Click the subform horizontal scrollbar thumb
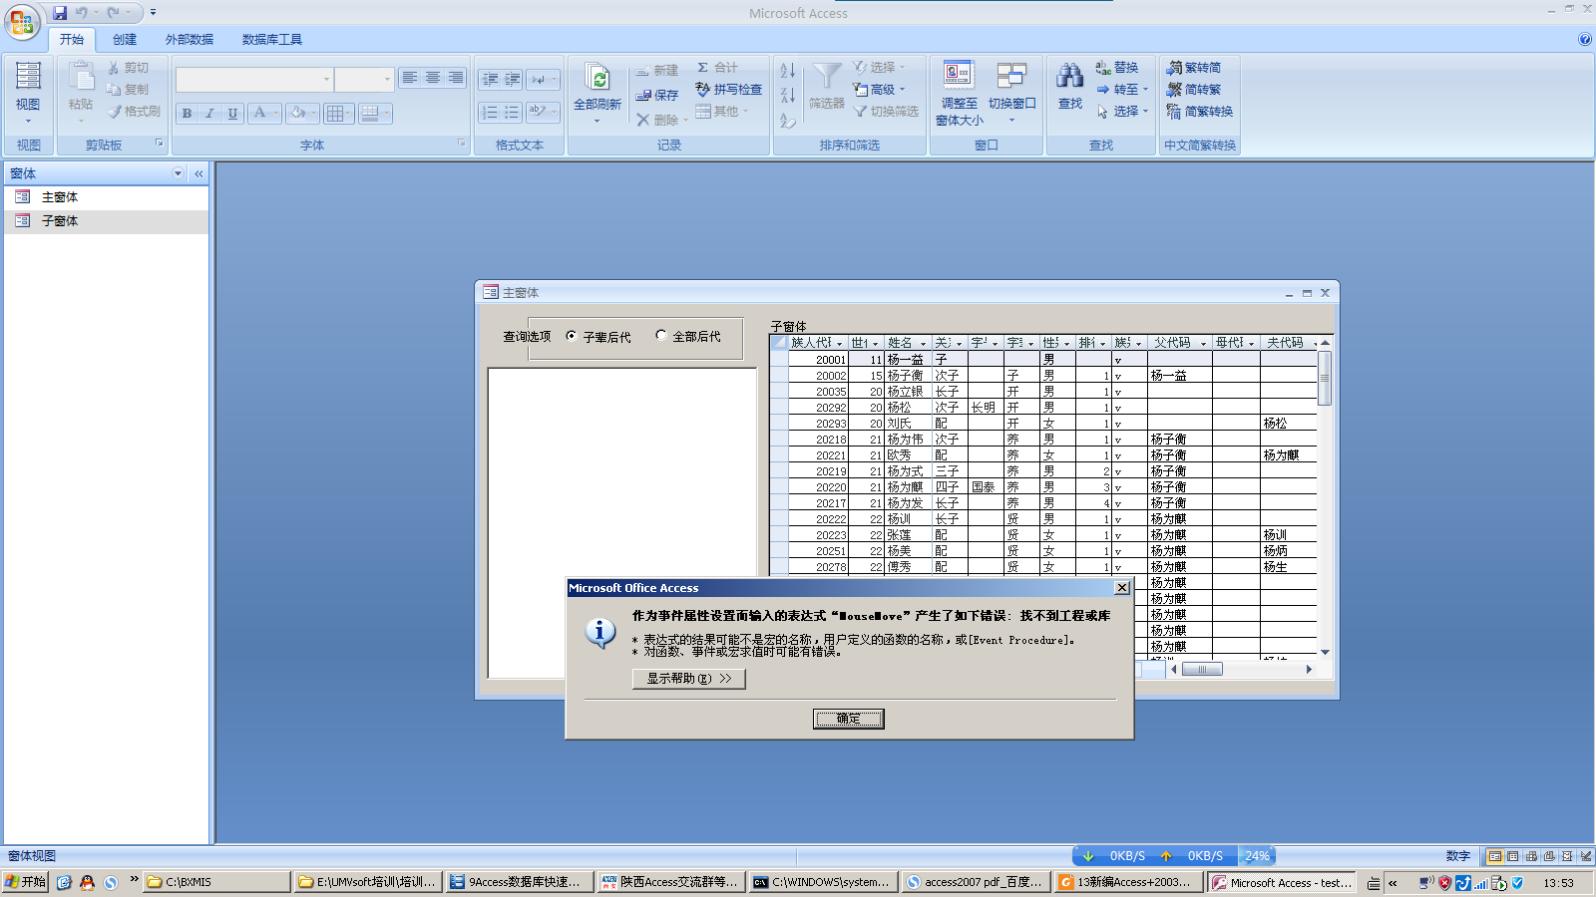 (1202, 670)
